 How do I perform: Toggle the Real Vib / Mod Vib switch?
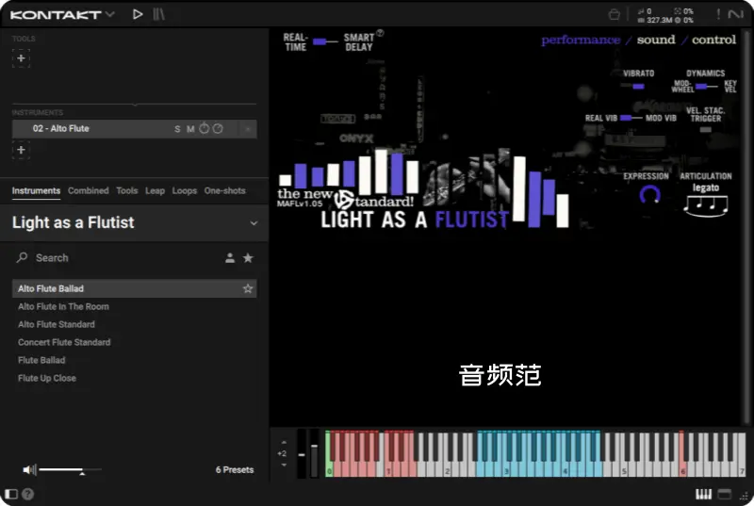click(x=631, y=118)
